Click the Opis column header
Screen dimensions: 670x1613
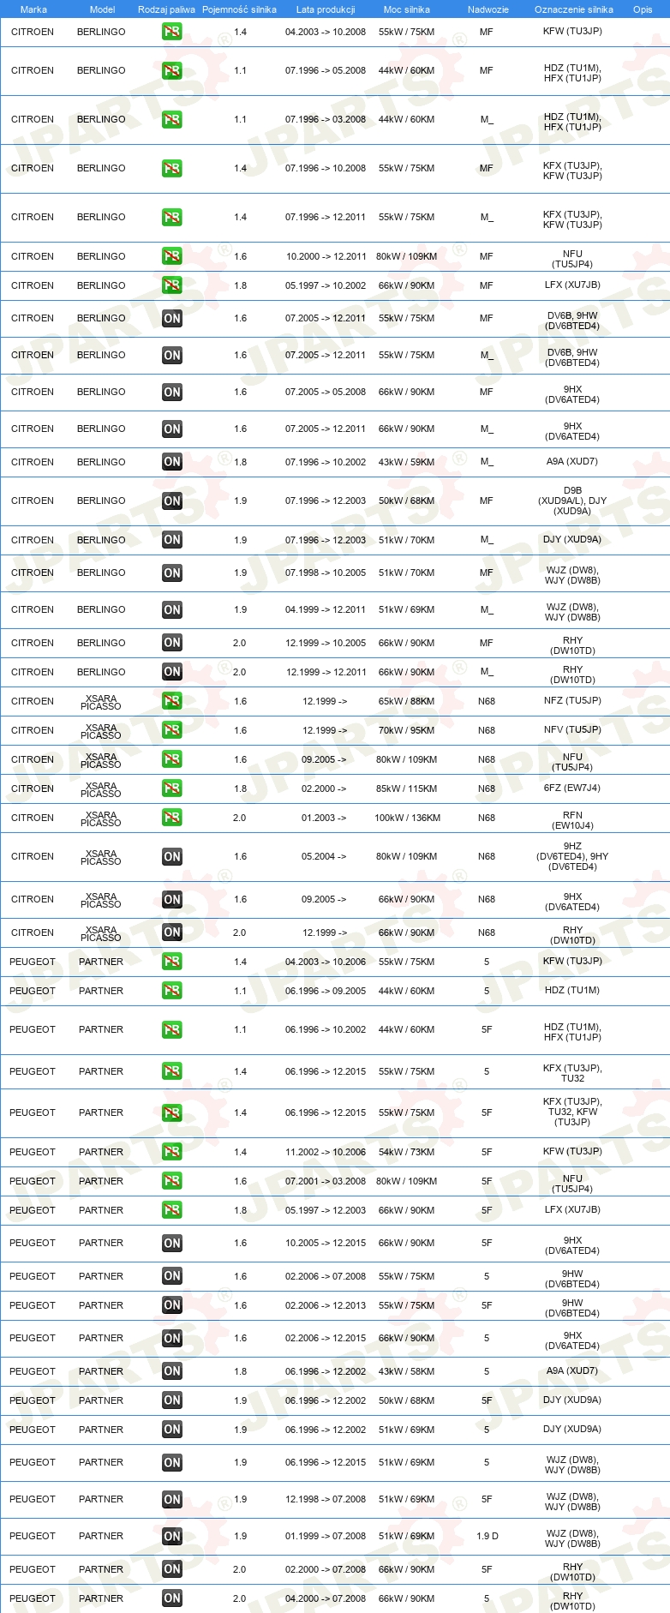pos(643,9)
